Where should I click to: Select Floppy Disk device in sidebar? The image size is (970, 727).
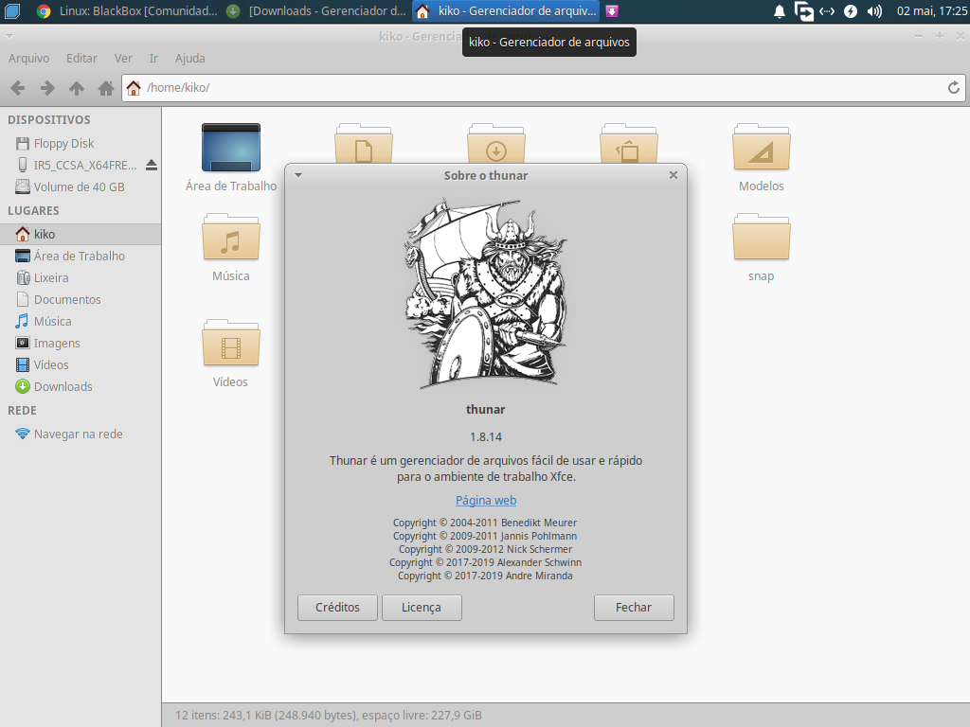81,144
